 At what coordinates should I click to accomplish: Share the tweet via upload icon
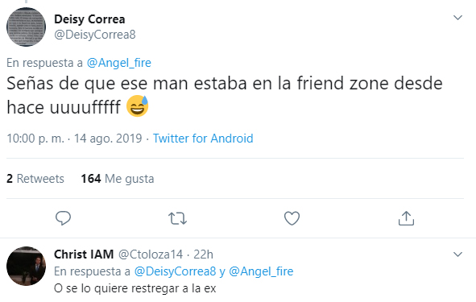(406, 218)
